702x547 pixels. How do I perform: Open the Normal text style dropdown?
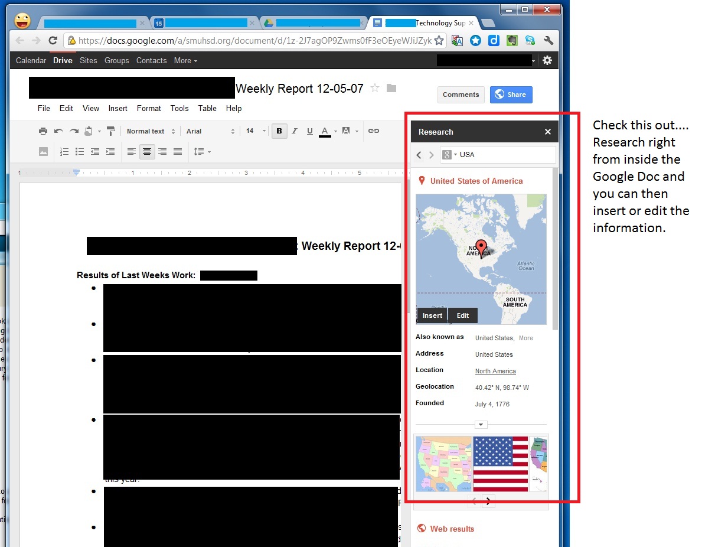[151, 131]
